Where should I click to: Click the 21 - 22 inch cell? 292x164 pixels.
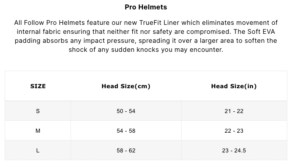(234, 111)
